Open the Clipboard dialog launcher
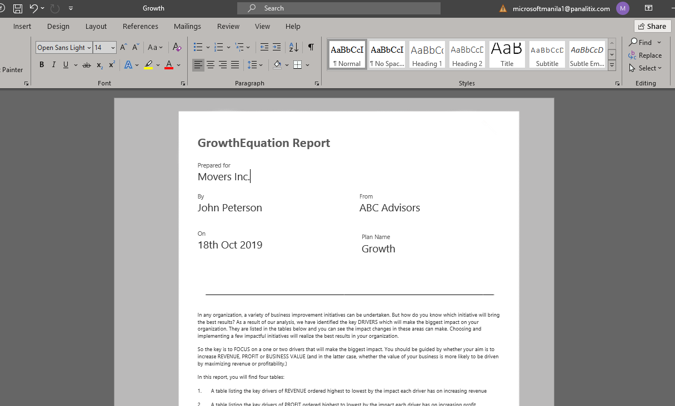Screen dimensions: 675x406 coord(26,83)
